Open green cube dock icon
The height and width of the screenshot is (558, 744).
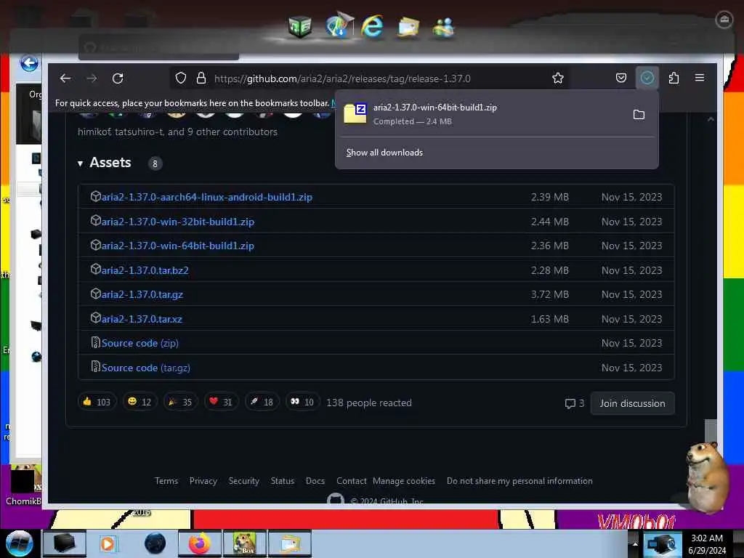click(300, 27)
